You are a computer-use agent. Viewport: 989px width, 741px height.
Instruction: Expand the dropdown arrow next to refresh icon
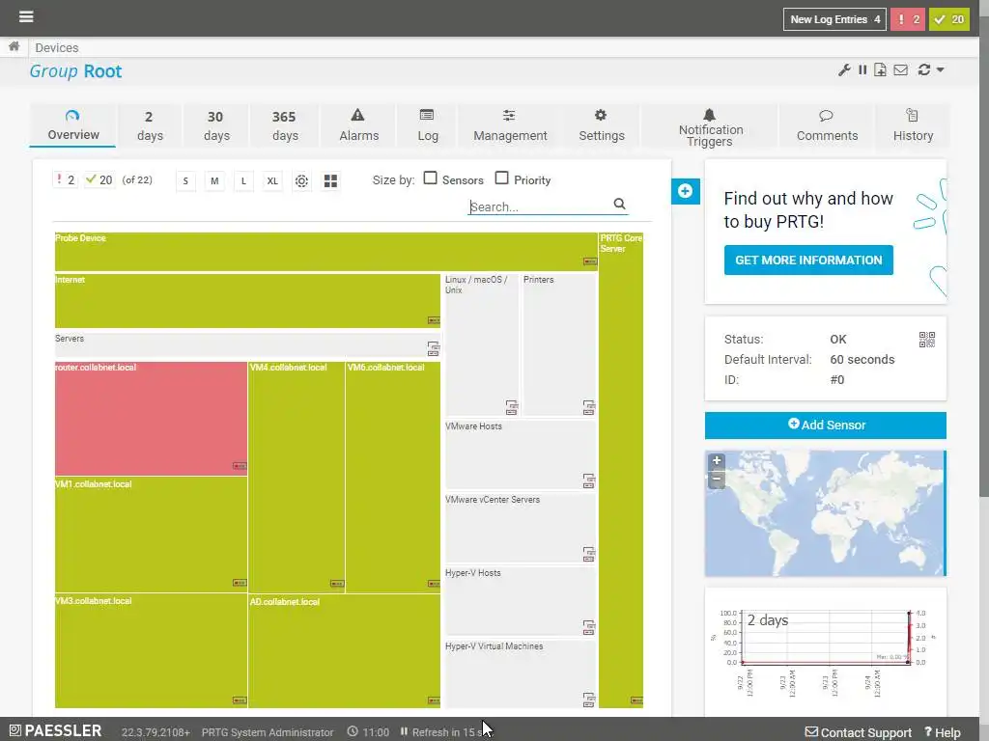coord(940,69)
